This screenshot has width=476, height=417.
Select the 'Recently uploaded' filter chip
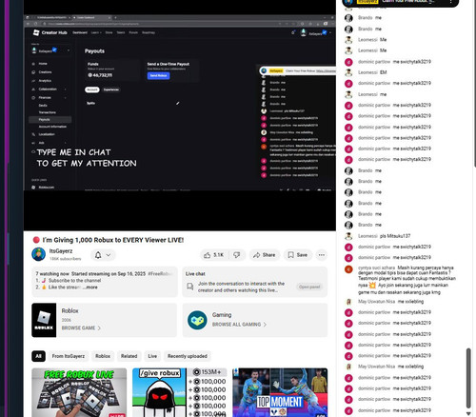tap(188, 356)
